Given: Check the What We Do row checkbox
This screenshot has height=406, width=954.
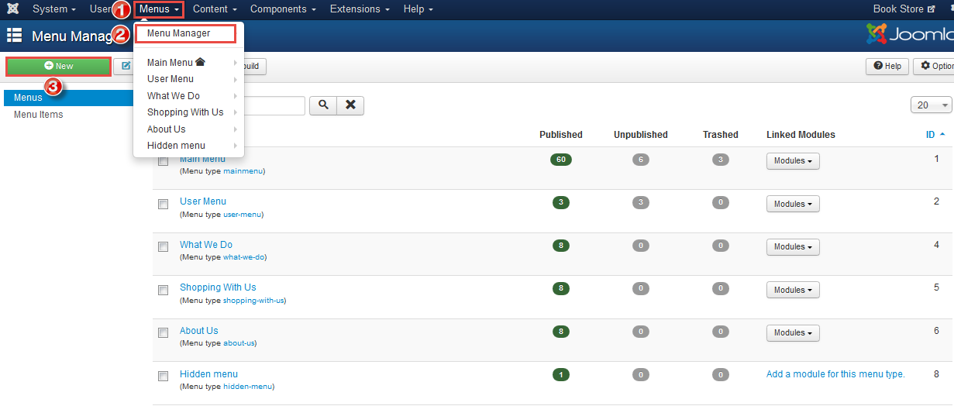Looking at the screenshot, I should [x=163, y=247].
